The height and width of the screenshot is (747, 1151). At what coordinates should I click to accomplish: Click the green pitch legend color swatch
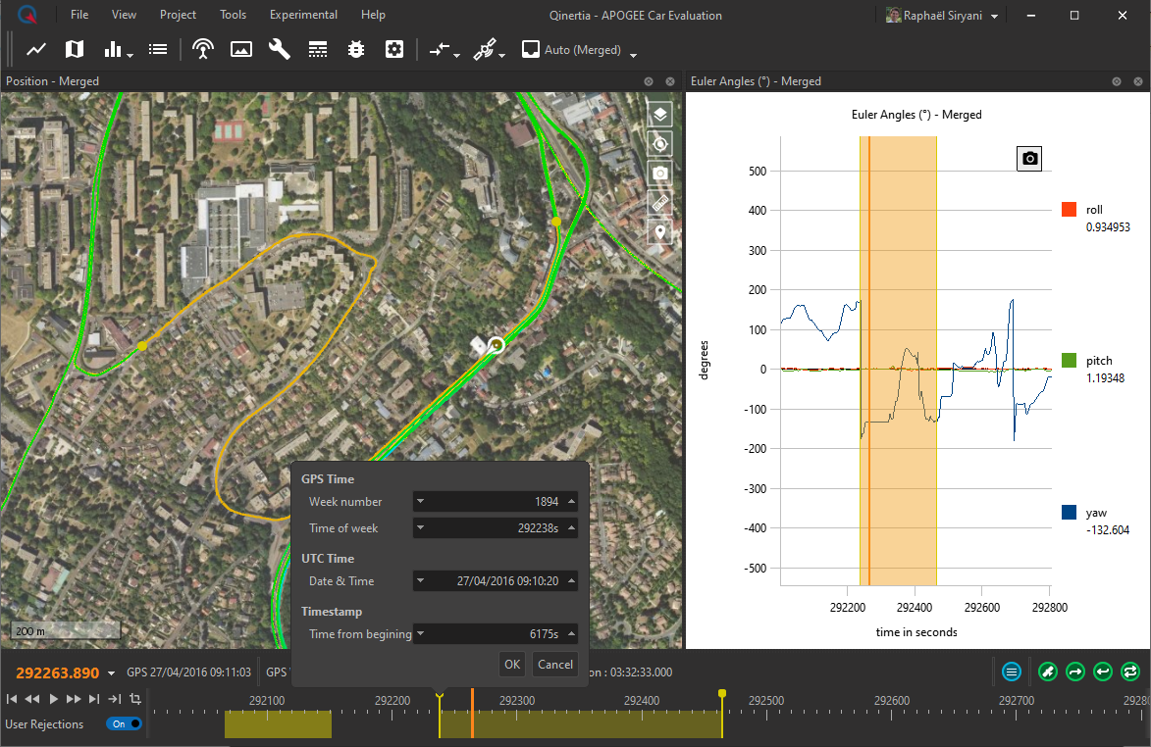pos(1069,361)
